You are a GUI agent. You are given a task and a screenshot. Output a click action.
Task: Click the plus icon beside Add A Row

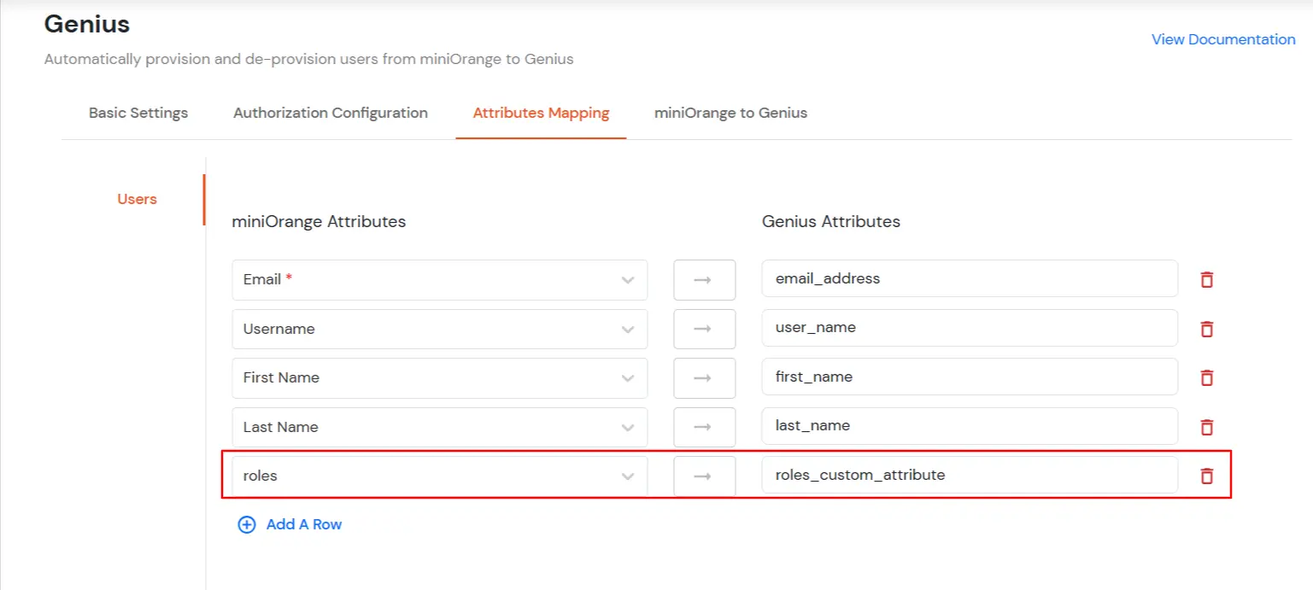tap(247, 525)
